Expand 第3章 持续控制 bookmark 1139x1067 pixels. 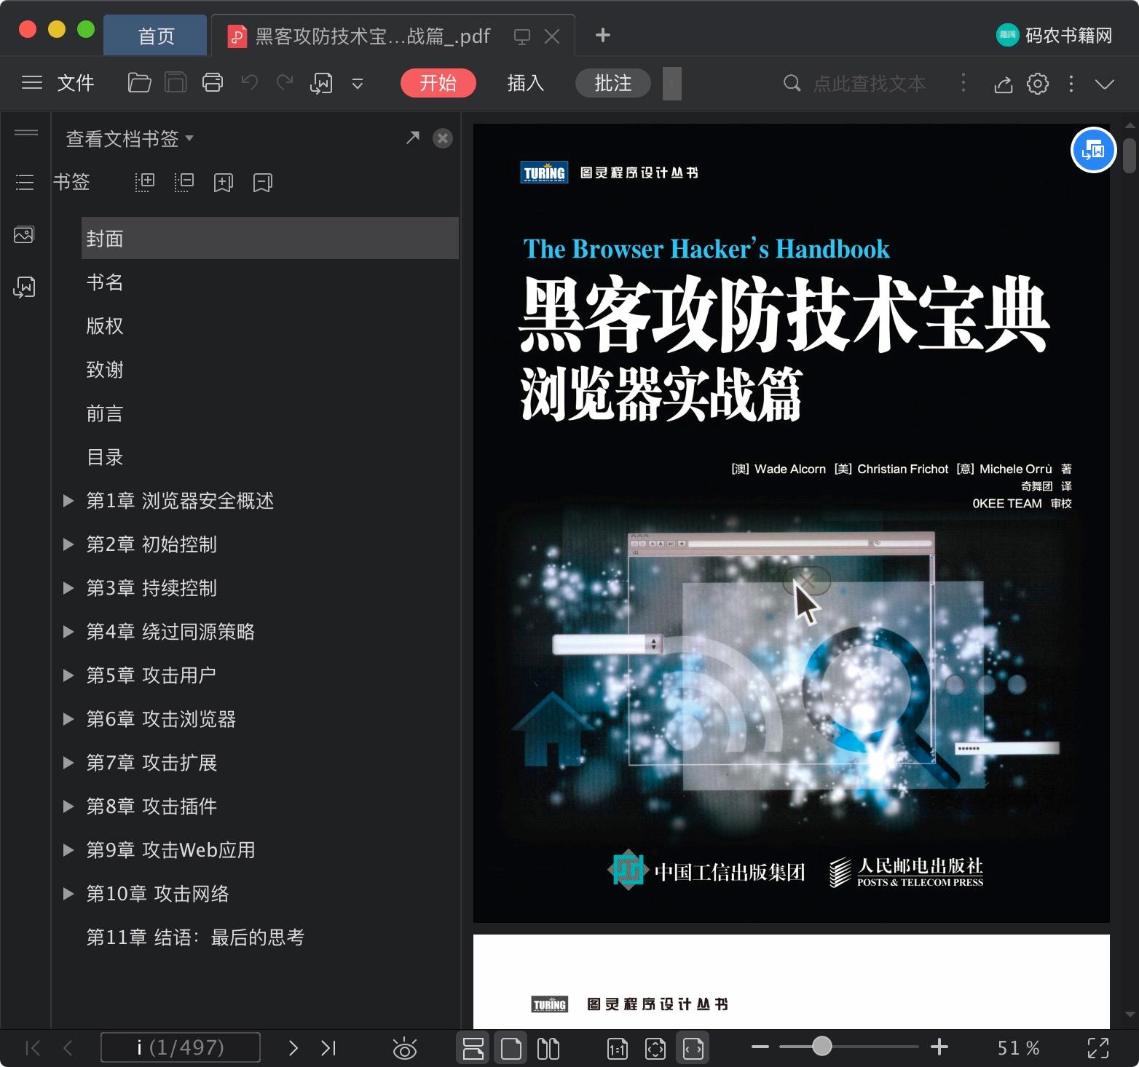click(x=68, y=588)
